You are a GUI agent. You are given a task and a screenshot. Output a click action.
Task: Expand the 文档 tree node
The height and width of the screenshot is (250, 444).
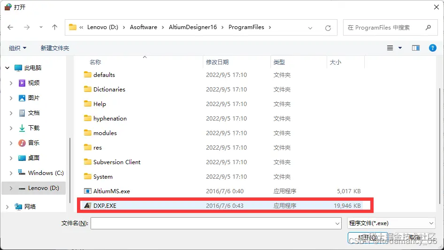11,113
